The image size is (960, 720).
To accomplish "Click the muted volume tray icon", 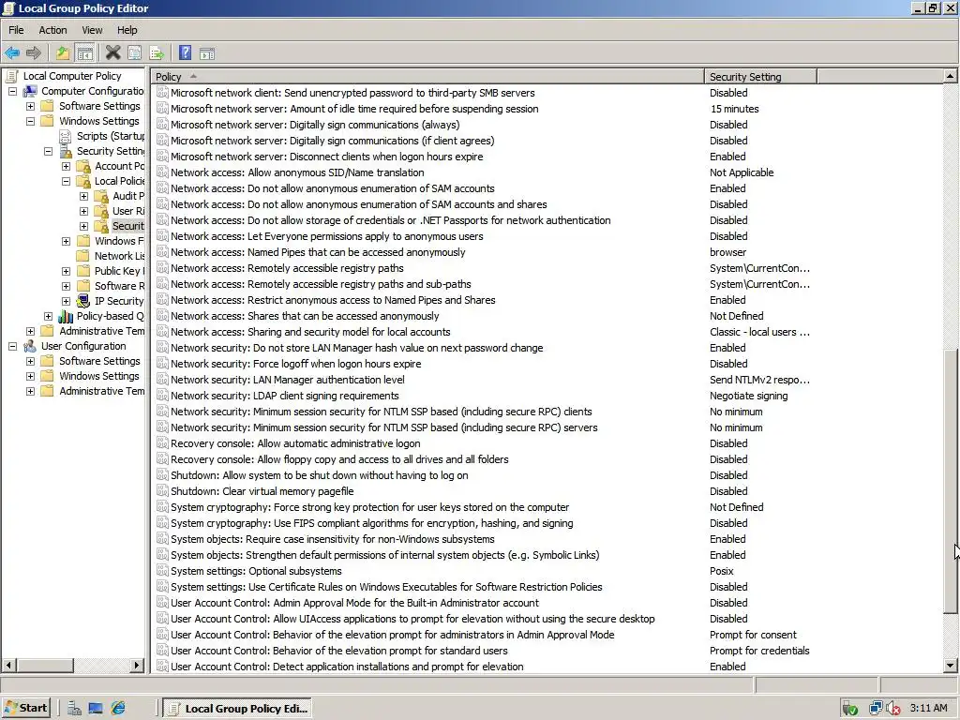I will coord(893,709).
